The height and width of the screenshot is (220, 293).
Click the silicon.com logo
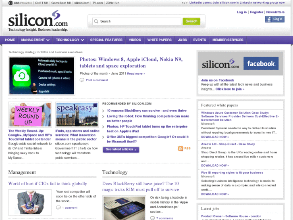pos(38,21)
